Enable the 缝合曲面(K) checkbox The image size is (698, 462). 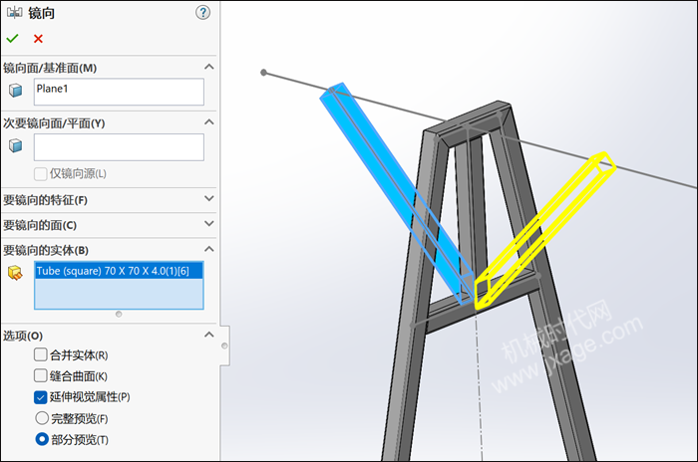[41, 375]
